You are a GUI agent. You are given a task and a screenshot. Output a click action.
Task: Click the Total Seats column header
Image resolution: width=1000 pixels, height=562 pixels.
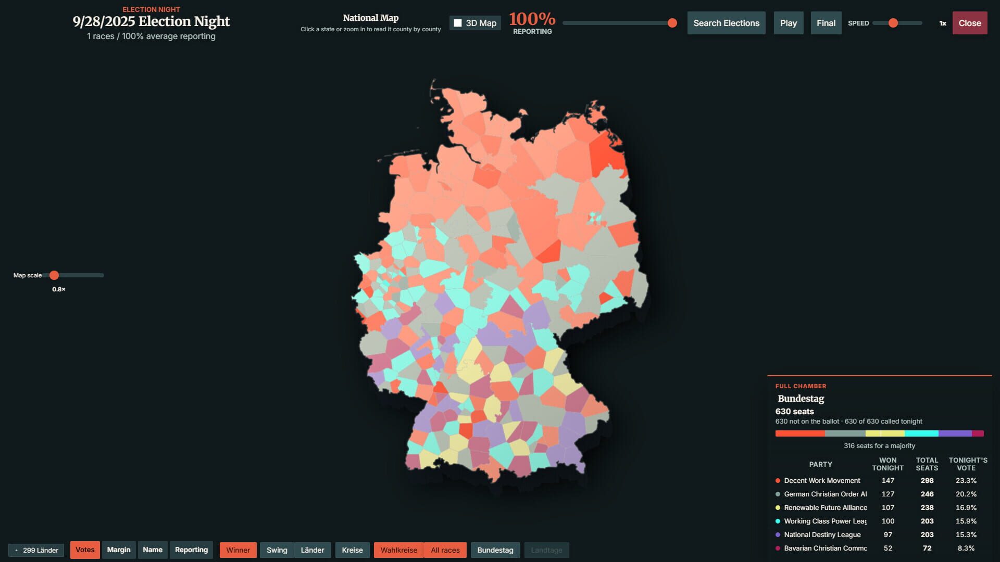point(927,464)
